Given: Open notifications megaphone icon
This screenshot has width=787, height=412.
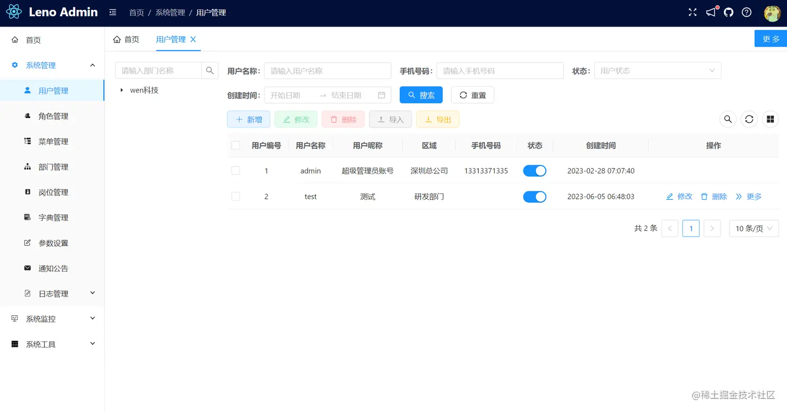Looking at the screenshot, I should click(711, 12).
